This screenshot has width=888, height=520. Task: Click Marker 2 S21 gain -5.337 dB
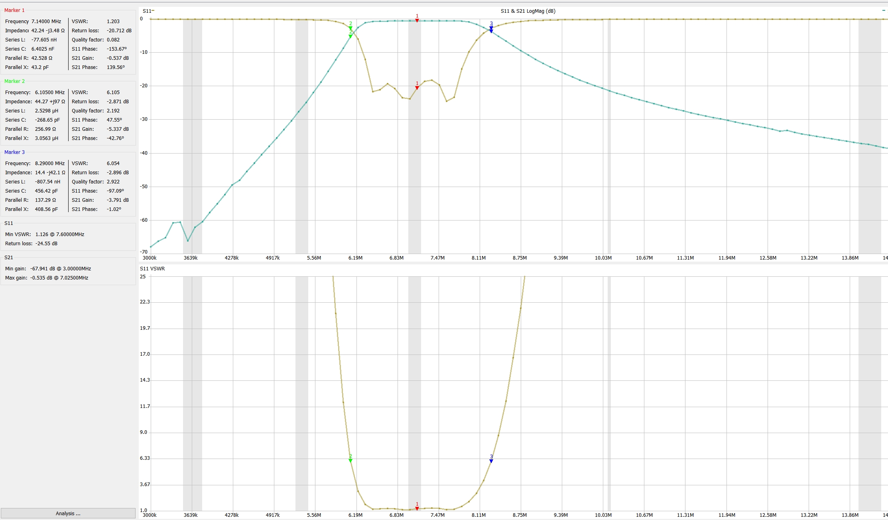click(x=118, y=129)
